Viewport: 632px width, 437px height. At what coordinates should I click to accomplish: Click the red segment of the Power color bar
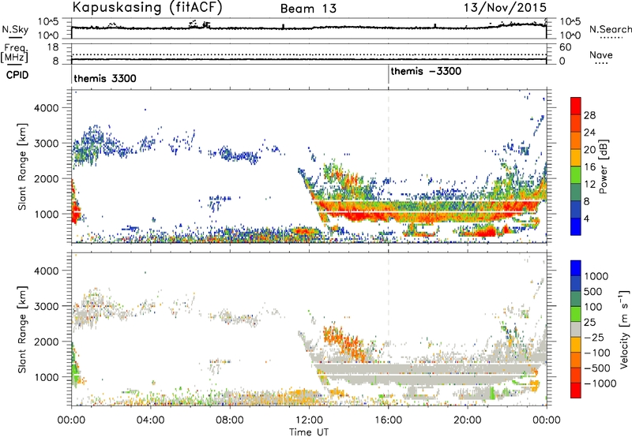click(576, 106)
